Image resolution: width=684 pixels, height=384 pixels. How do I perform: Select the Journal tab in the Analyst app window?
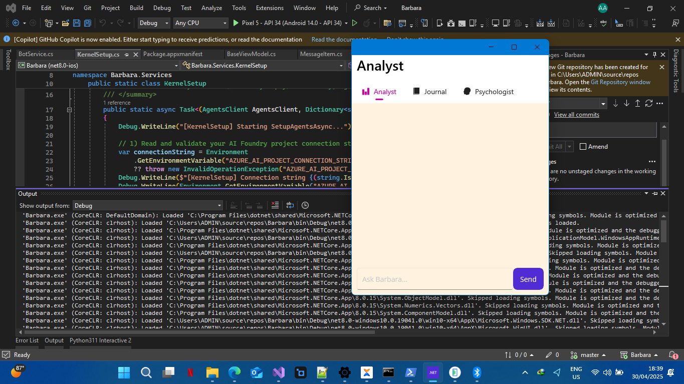click(x=429, y=92)
